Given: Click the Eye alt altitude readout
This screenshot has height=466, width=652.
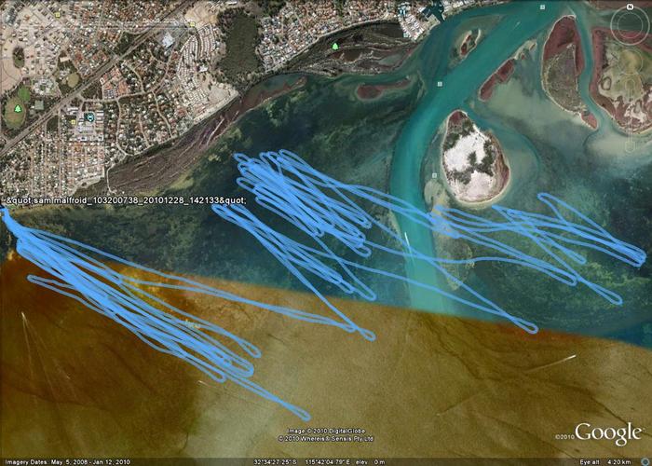Looking at the screenshot, I should pos(610,461).
